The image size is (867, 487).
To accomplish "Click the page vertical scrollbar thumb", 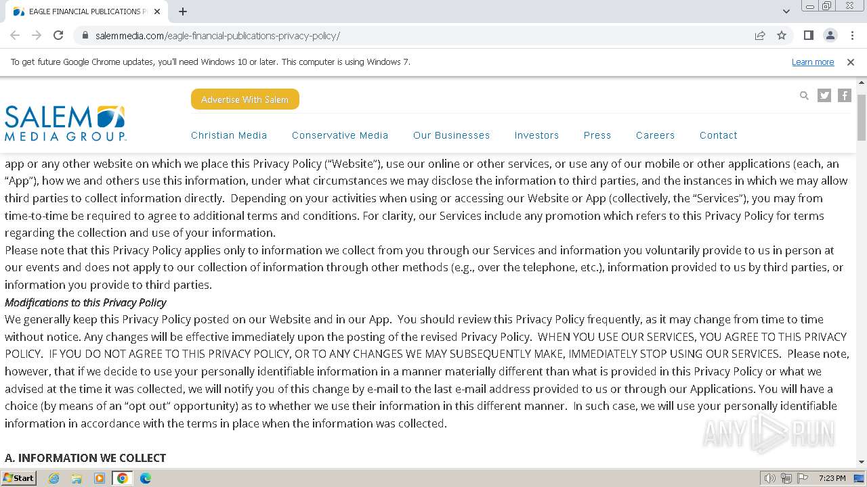I will click(862, 118).
